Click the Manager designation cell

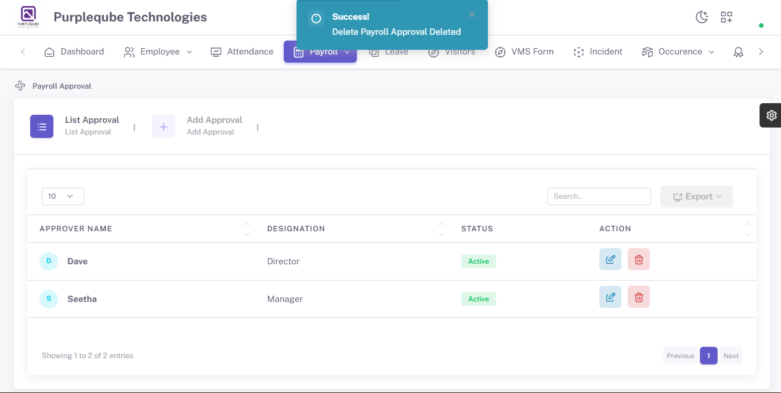[x=285, y=299]
